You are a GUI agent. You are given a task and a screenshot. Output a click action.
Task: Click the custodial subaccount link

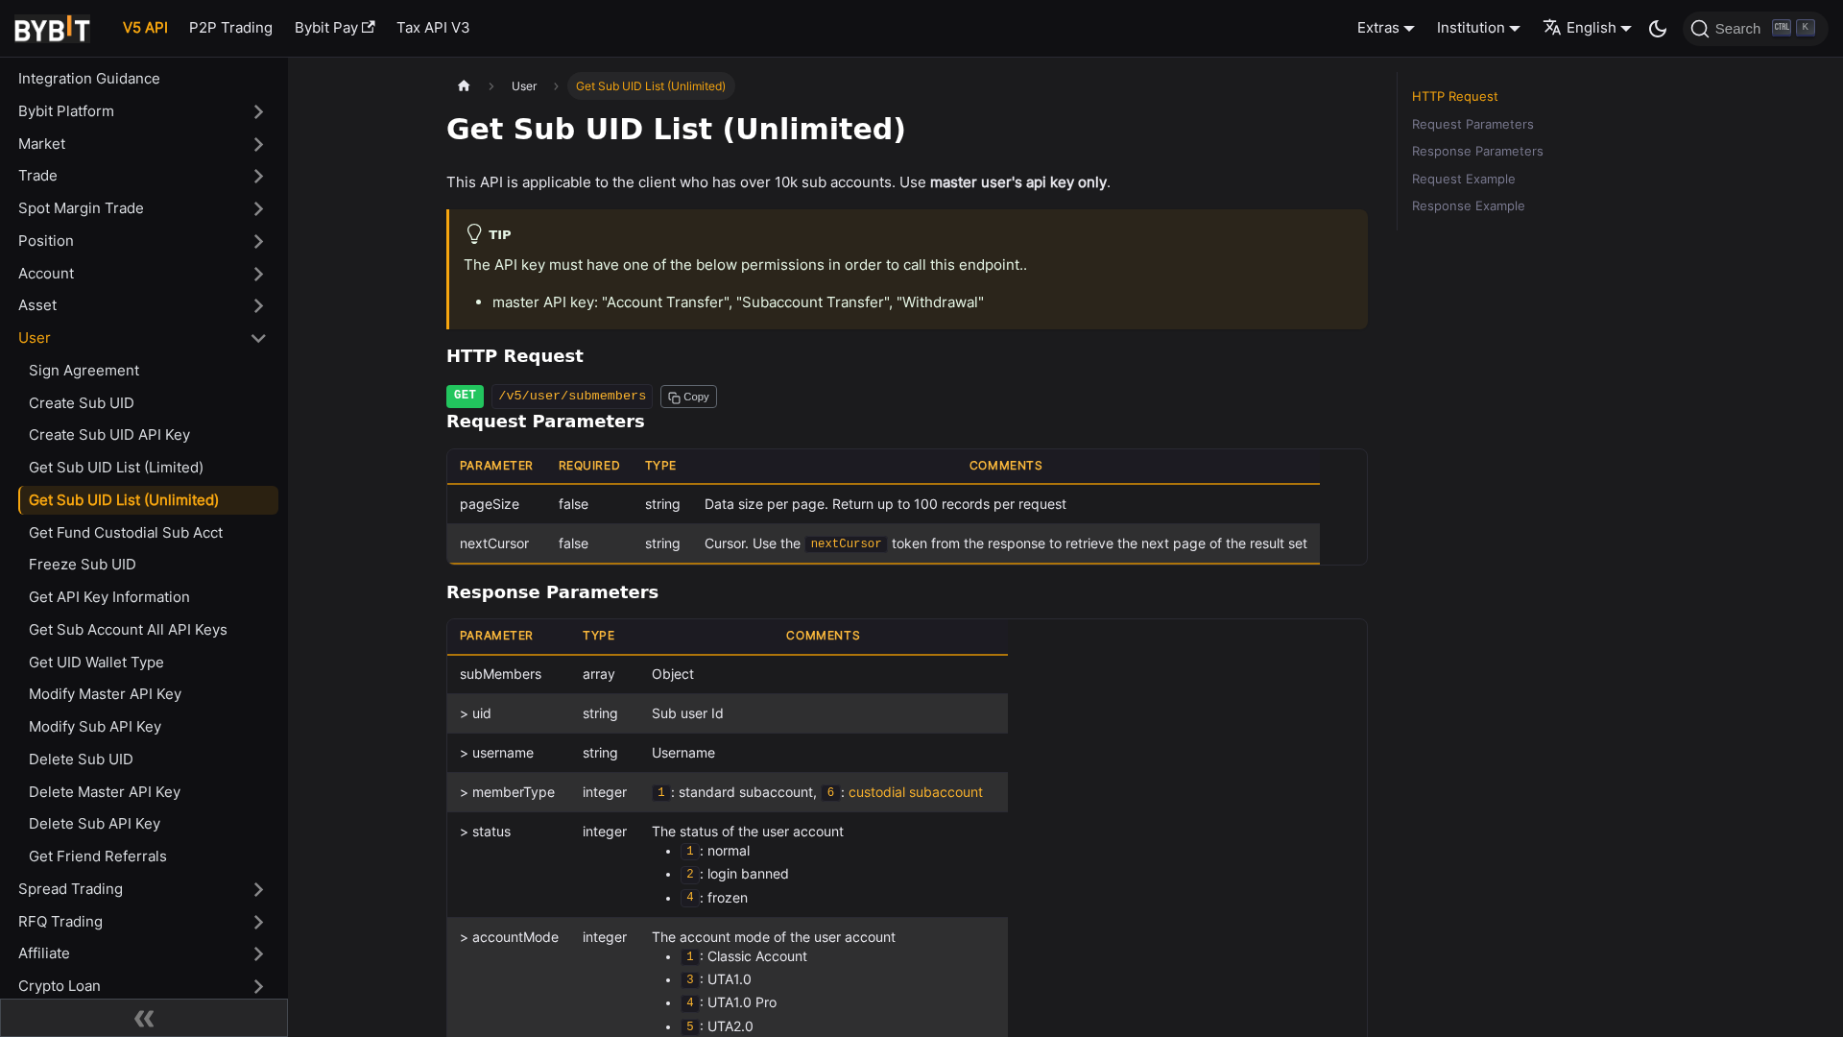[916, 792]
